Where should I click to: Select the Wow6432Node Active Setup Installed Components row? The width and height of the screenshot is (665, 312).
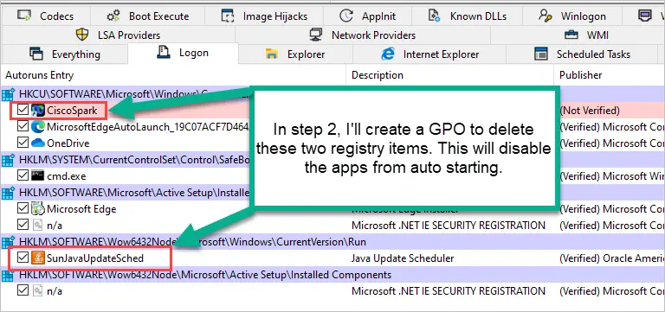[x=332, y=275]
